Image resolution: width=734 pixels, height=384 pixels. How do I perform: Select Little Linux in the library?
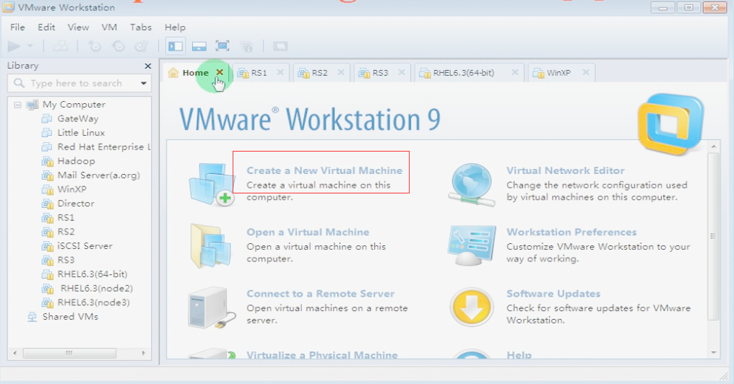click(x=81, y=133)
